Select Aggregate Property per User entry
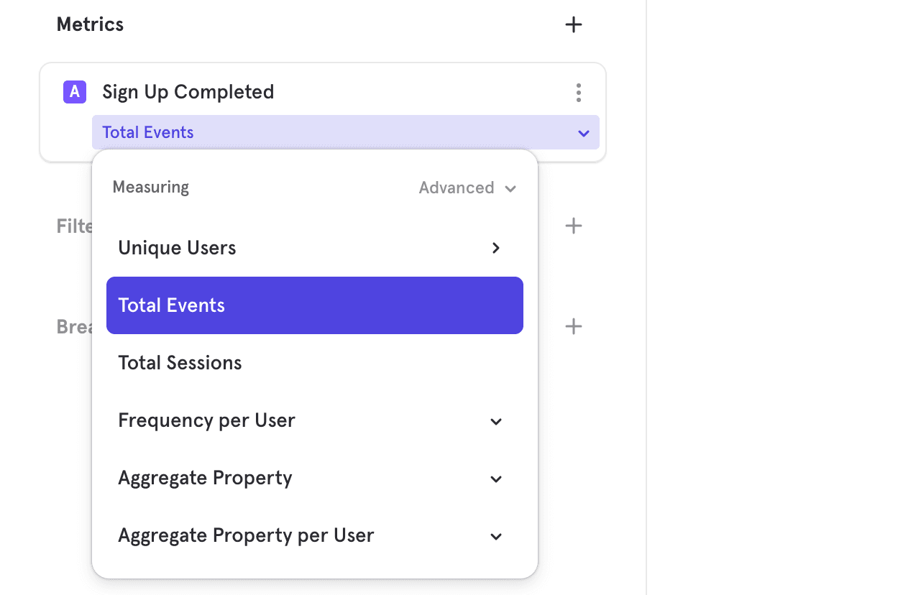Image resolution: width=903 pixels, height=595 pixels. [x=246, y=535]
